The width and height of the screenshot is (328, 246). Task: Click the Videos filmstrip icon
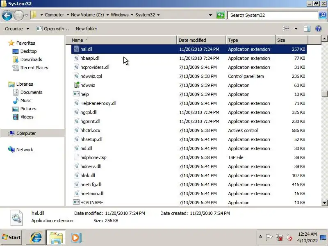point(16,117)
